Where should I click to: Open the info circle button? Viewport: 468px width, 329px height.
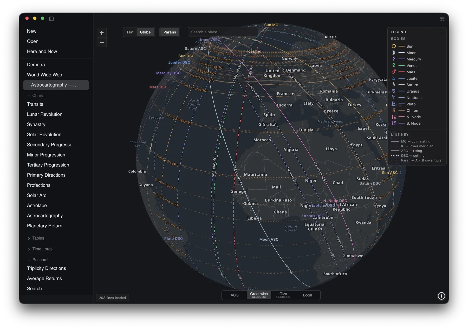point(441,296)
